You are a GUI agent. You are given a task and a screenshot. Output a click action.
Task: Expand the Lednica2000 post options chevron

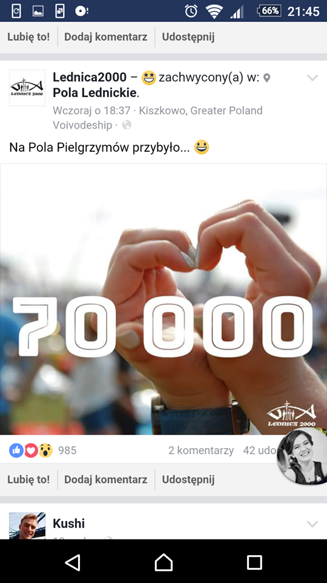click(x=312, y=78)
